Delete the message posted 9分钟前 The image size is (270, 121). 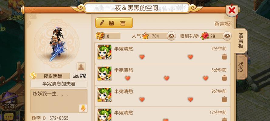coord(224,99)
